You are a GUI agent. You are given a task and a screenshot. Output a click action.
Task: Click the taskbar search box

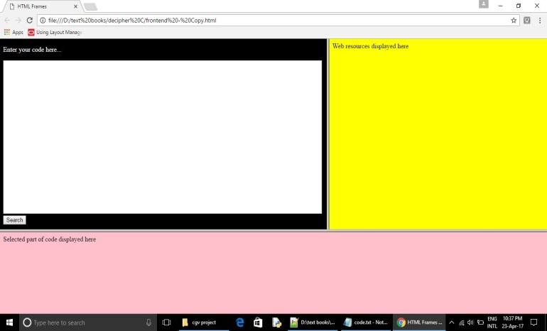[x=85, y=322]
